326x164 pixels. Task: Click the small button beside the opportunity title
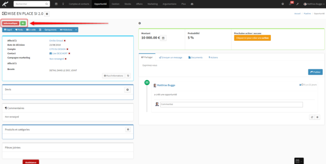click(x=47, y=14)
